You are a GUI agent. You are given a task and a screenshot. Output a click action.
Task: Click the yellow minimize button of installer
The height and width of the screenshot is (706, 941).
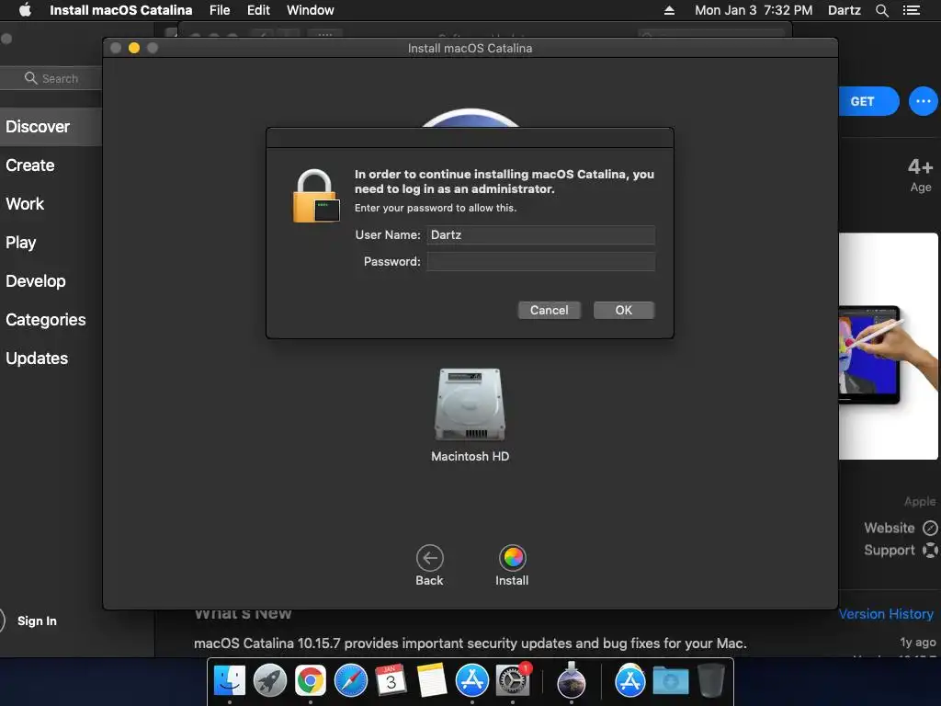point(134,48)
